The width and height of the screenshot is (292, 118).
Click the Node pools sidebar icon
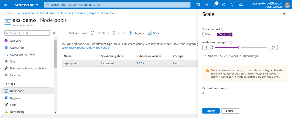(6, 91)
